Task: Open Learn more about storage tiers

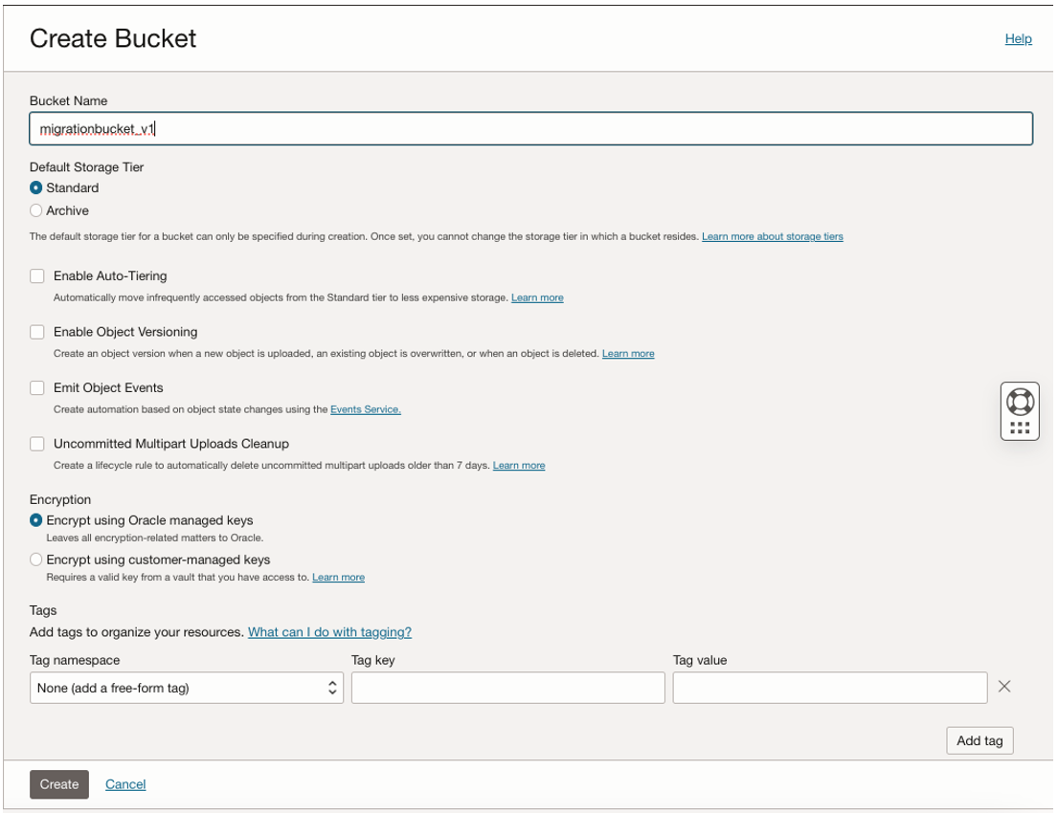Action: point(772,236)
